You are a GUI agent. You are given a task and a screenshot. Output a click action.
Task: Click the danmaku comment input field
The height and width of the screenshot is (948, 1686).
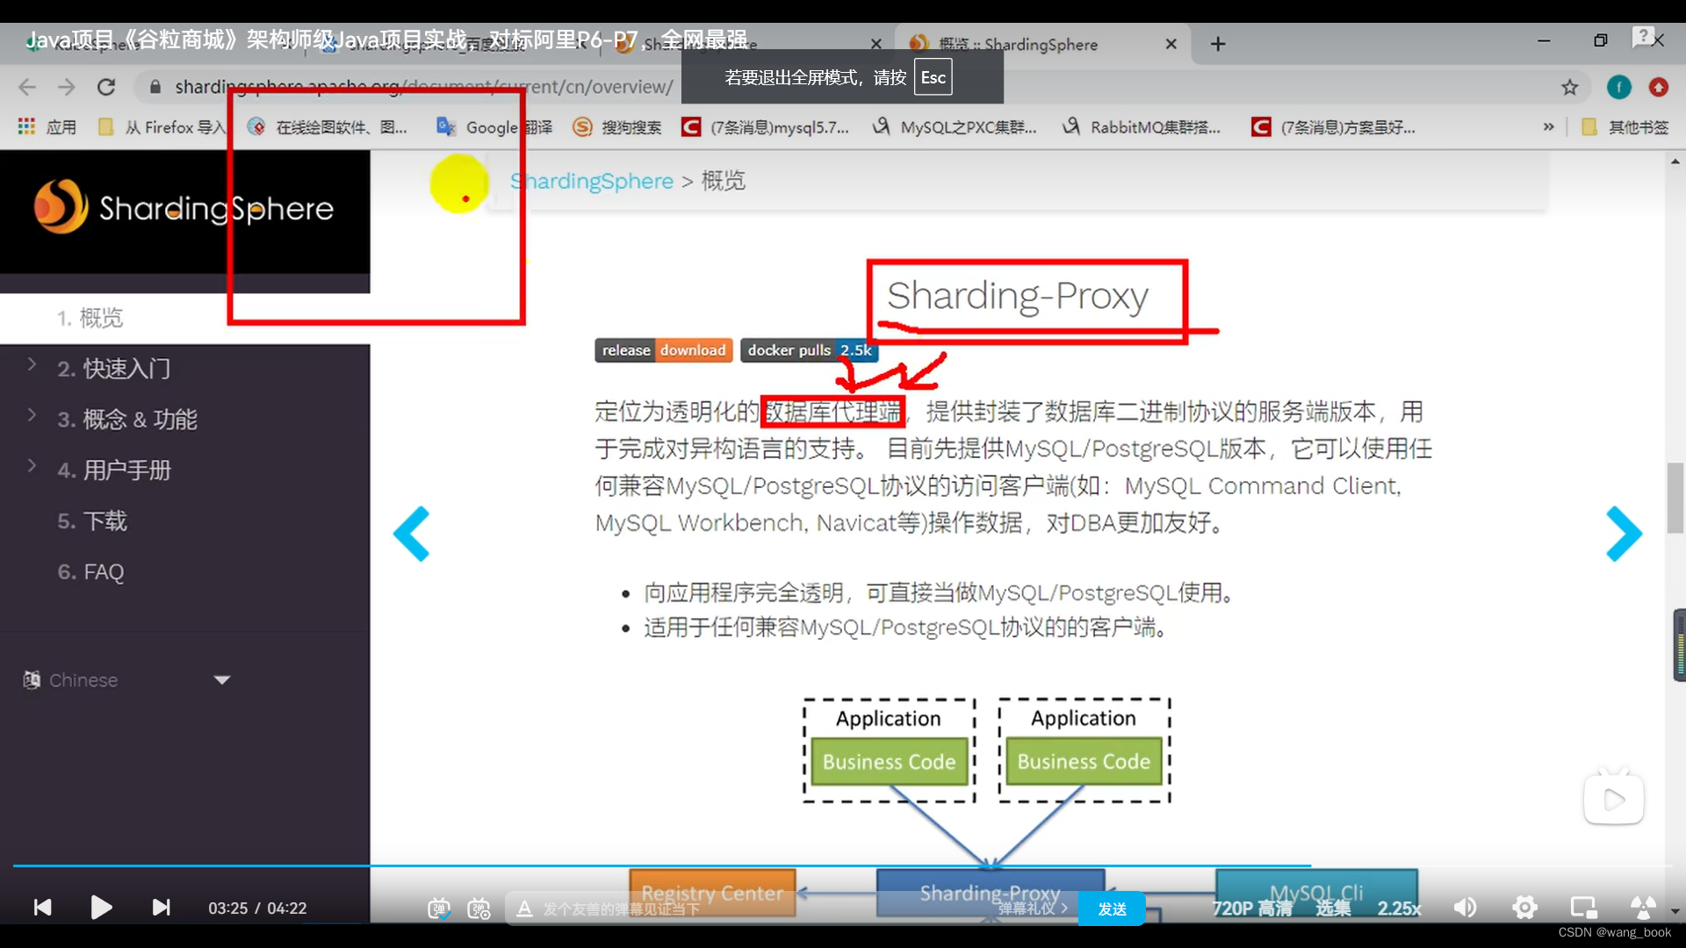[755, 908]
